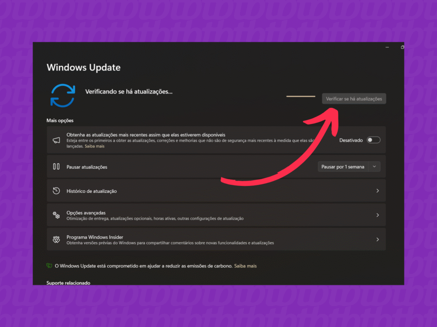The height and width of the screenshot is (327, 437).
Task: Click the megaphone icon for latest updates
Action: [x=56, y=140]
